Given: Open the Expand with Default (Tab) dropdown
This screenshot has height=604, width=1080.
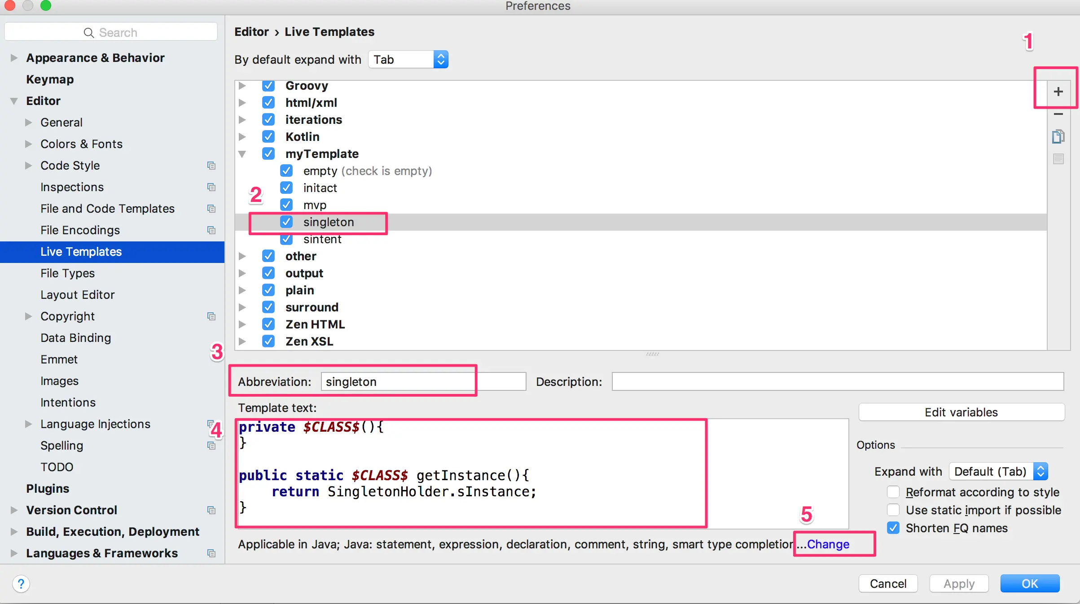Looking at the screenshot, I should (x=998, y=472).
